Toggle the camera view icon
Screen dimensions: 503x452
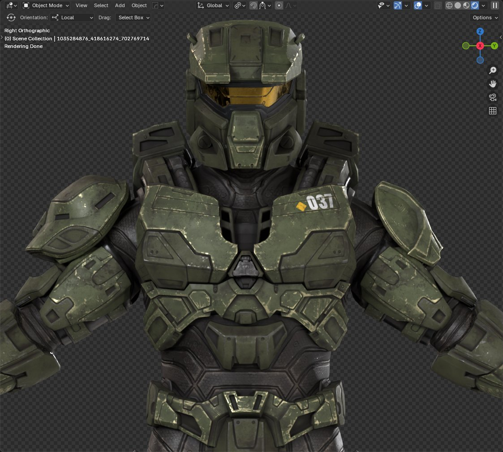[493, 97]
